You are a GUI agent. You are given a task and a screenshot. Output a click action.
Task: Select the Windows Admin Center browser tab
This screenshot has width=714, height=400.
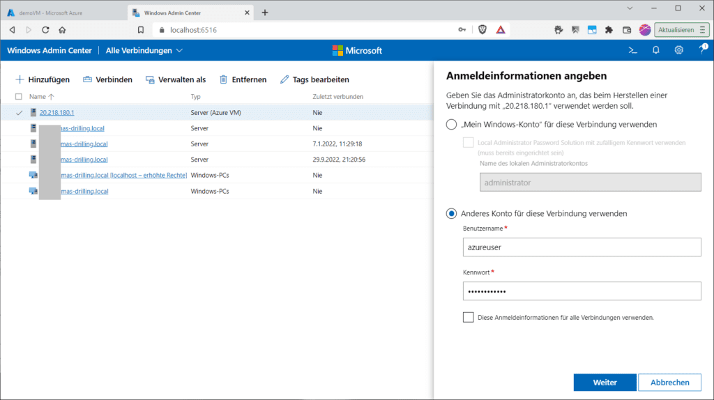click(x=191, y=13)
